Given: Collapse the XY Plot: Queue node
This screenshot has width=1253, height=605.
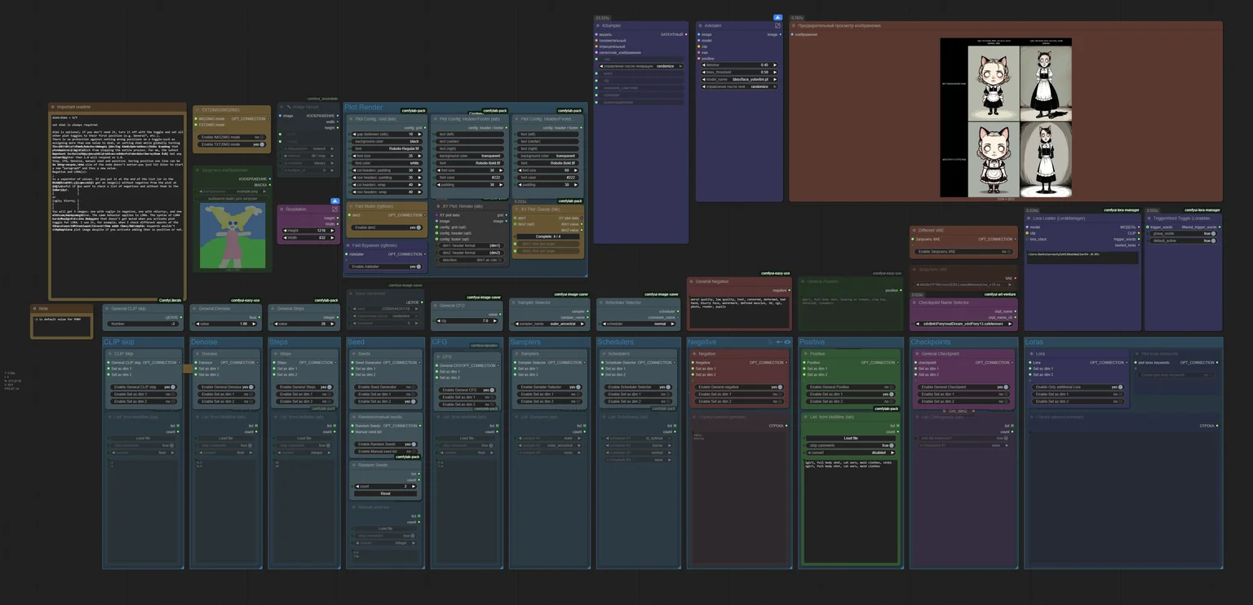Looking at the screenshot, I should [516, 209].
